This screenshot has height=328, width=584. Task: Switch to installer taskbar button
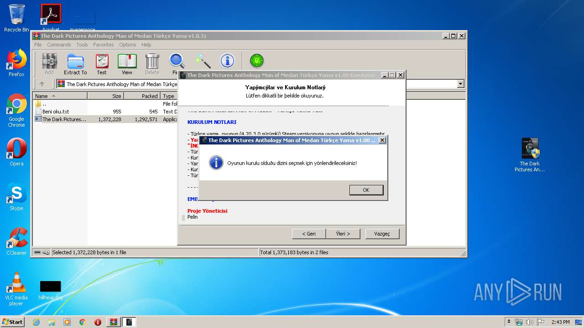point(129,322)
